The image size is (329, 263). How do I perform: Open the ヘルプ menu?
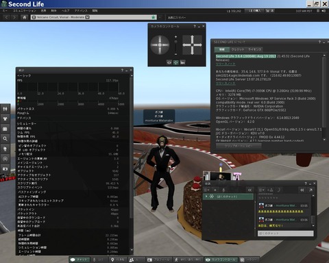coord(65,11)
